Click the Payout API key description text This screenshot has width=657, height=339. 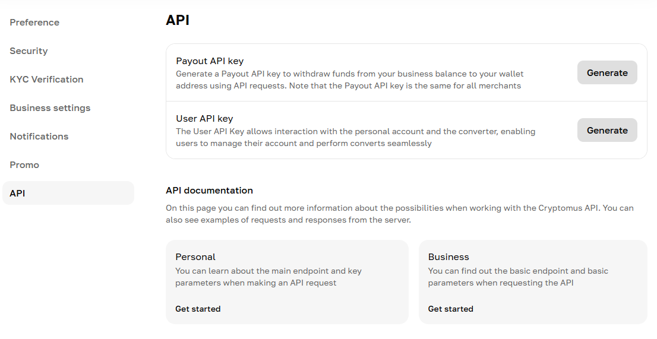[350, 80]
